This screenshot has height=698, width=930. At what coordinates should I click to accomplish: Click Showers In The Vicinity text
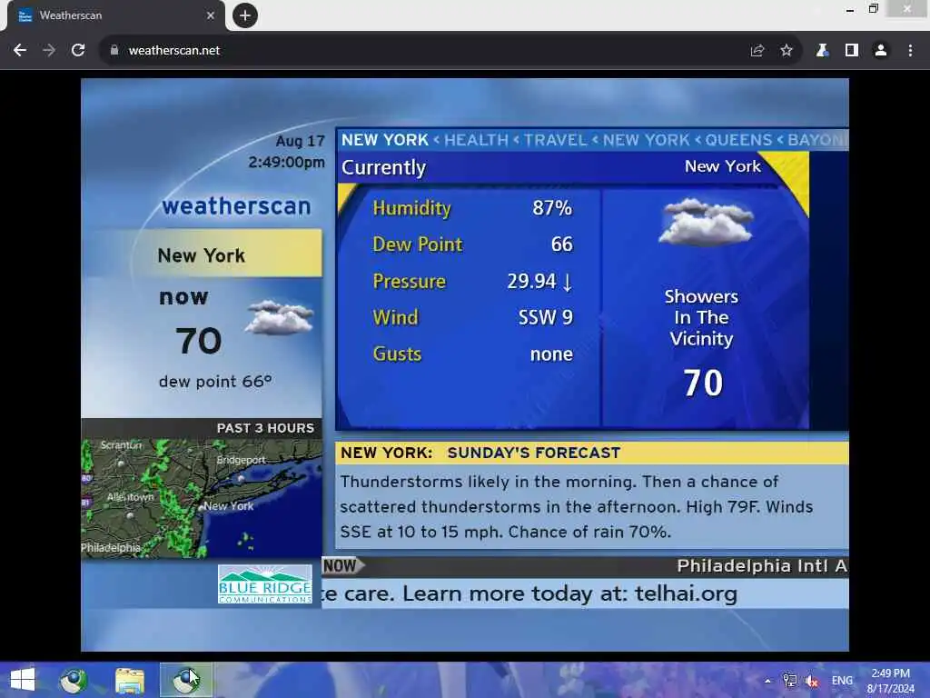click(702, 317)
